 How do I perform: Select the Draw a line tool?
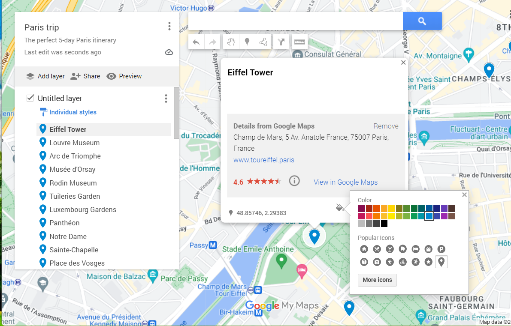point(263,41)
